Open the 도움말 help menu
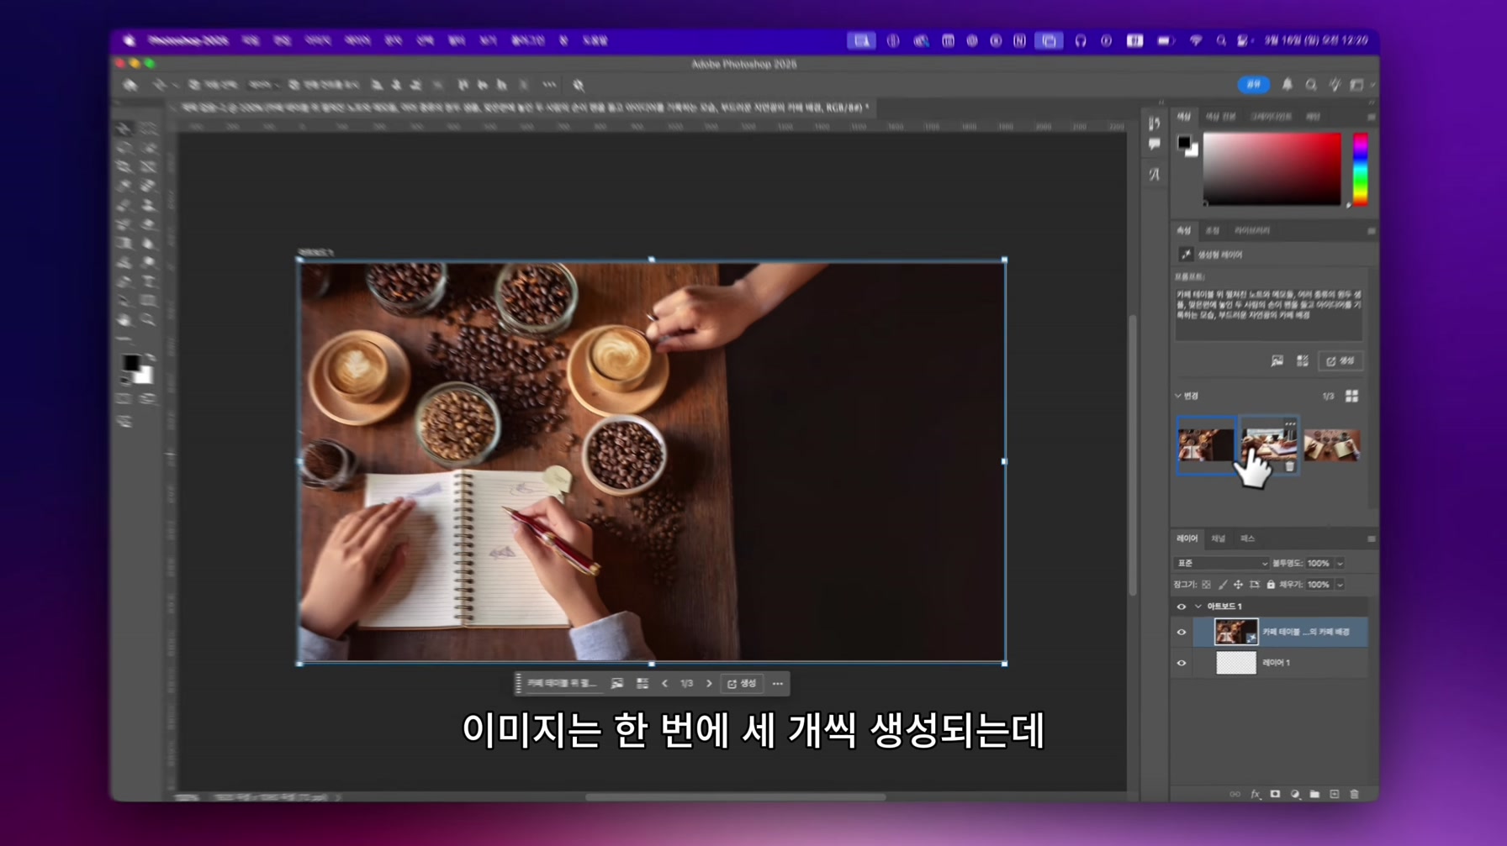The width and height of the screenshot is (1507, 846). 595,40
